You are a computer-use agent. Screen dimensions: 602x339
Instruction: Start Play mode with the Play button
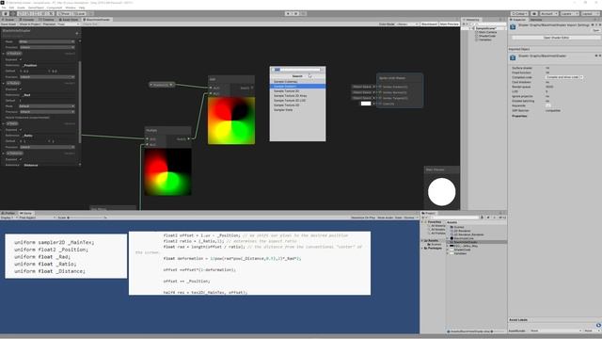[288, 13]
